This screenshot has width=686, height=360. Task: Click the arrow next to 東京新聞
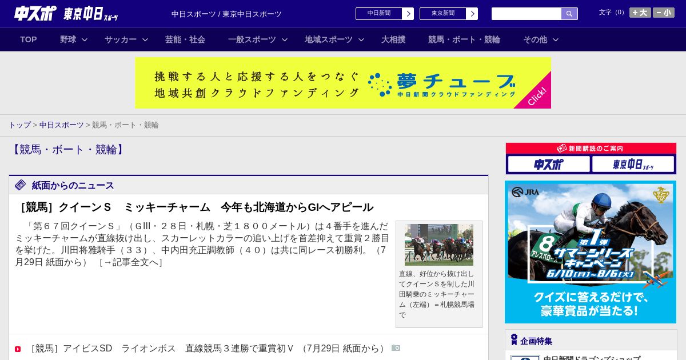472,14
